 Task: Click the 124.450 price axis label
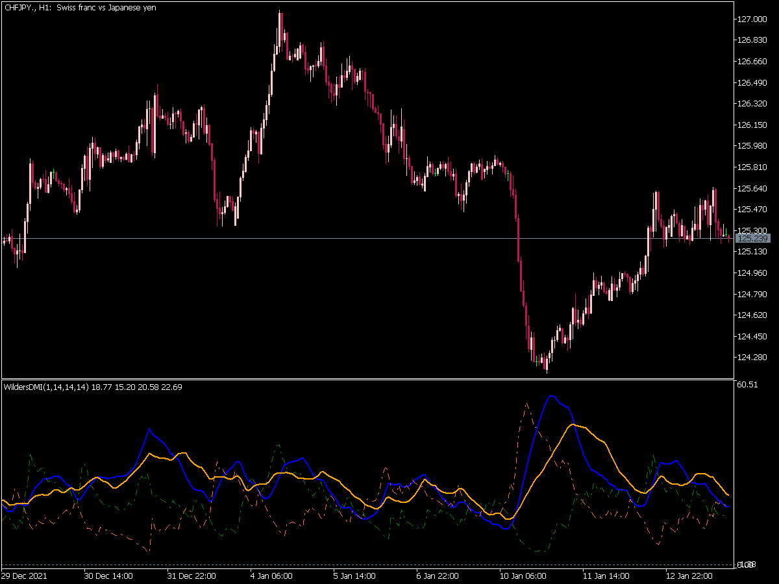point(753,337)
